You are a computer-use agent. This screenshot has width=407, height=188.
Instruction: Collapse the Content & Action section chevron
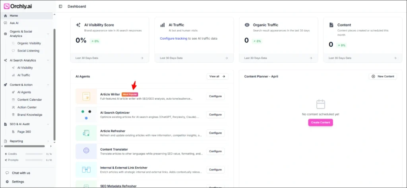click(x=48, y=84)
